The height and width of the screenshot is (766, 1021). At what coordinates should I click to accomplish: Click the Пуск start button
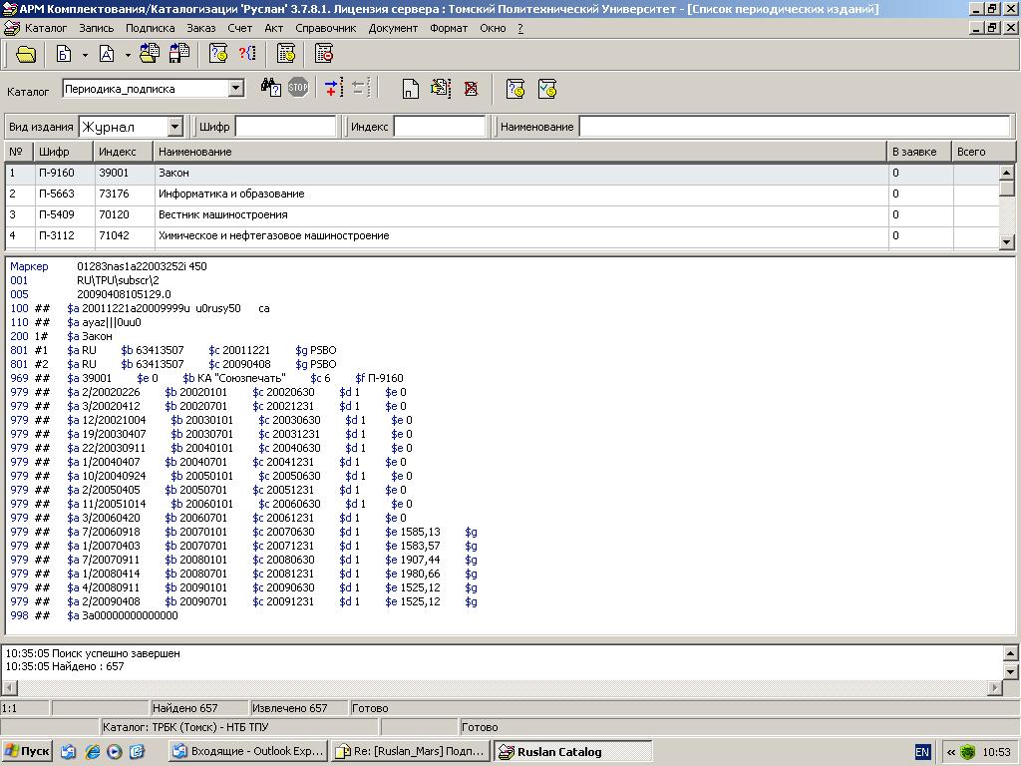click(x=27, y=751)
